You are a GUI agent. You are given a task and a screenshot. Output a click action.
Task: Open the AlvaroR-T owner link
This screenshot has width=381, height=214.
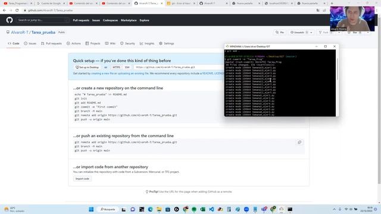tap(20, 32)
